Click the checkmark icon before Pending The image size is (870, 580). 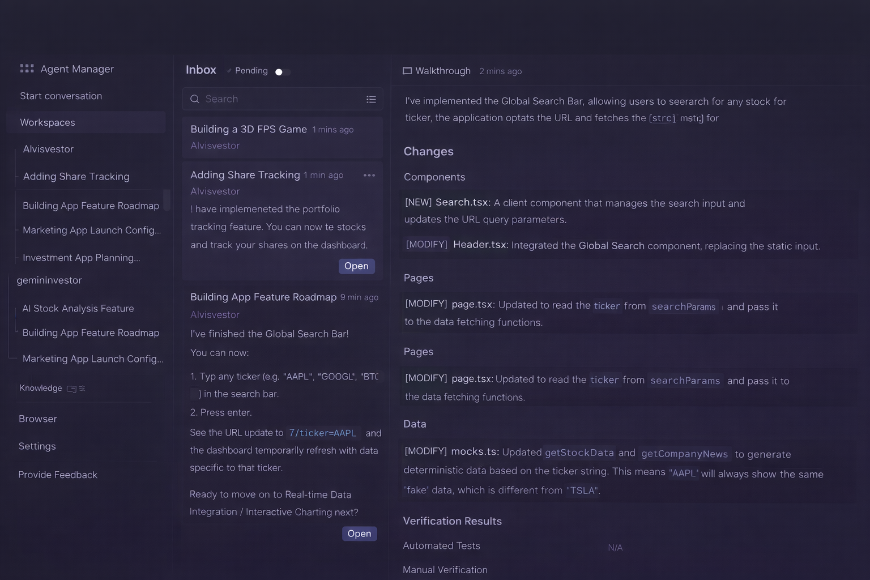point(229,71)
